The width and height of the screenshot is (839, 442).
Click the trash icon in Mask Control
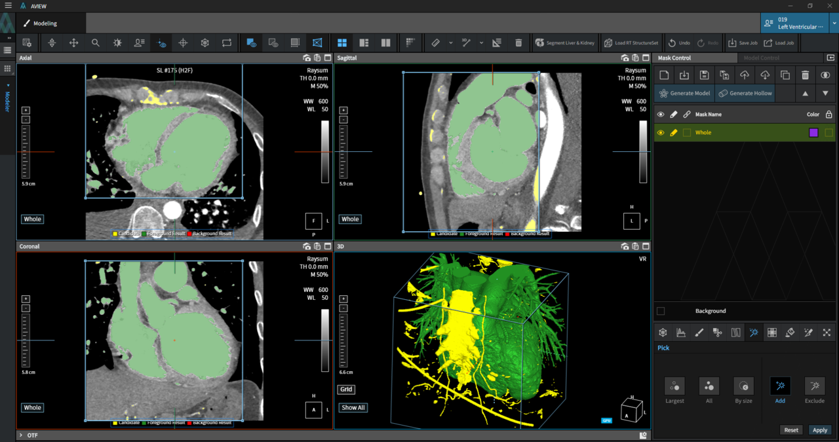coord(805,75)
